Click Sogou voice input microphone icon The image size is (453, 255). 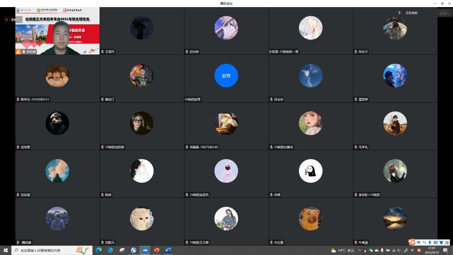click(430, 242)
